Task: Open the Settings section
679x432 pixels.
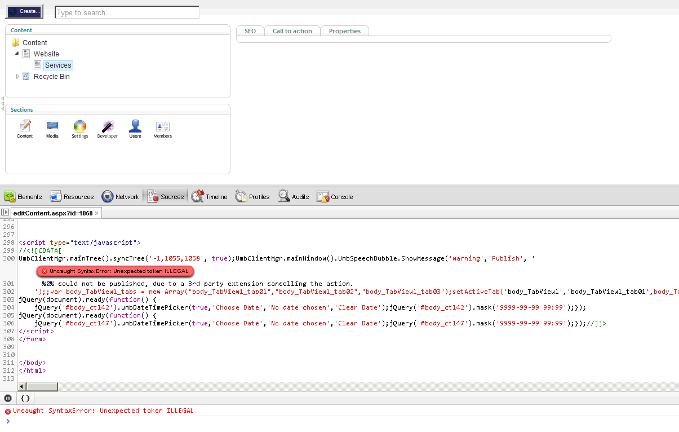Action: (80, 129)
